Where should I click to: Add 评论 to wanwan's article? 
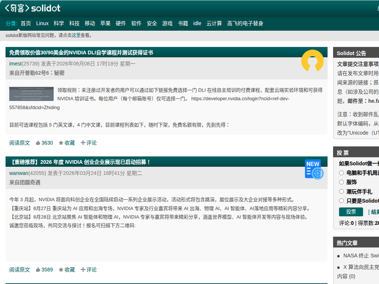[89, 270]
